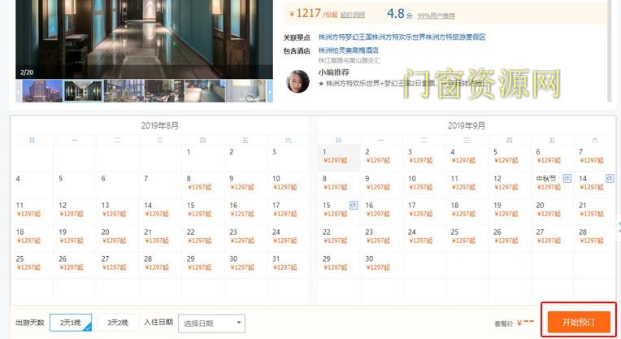Click the thumbnail strip left arrow
The image size is (621, 339).
[x=19, y=91]
